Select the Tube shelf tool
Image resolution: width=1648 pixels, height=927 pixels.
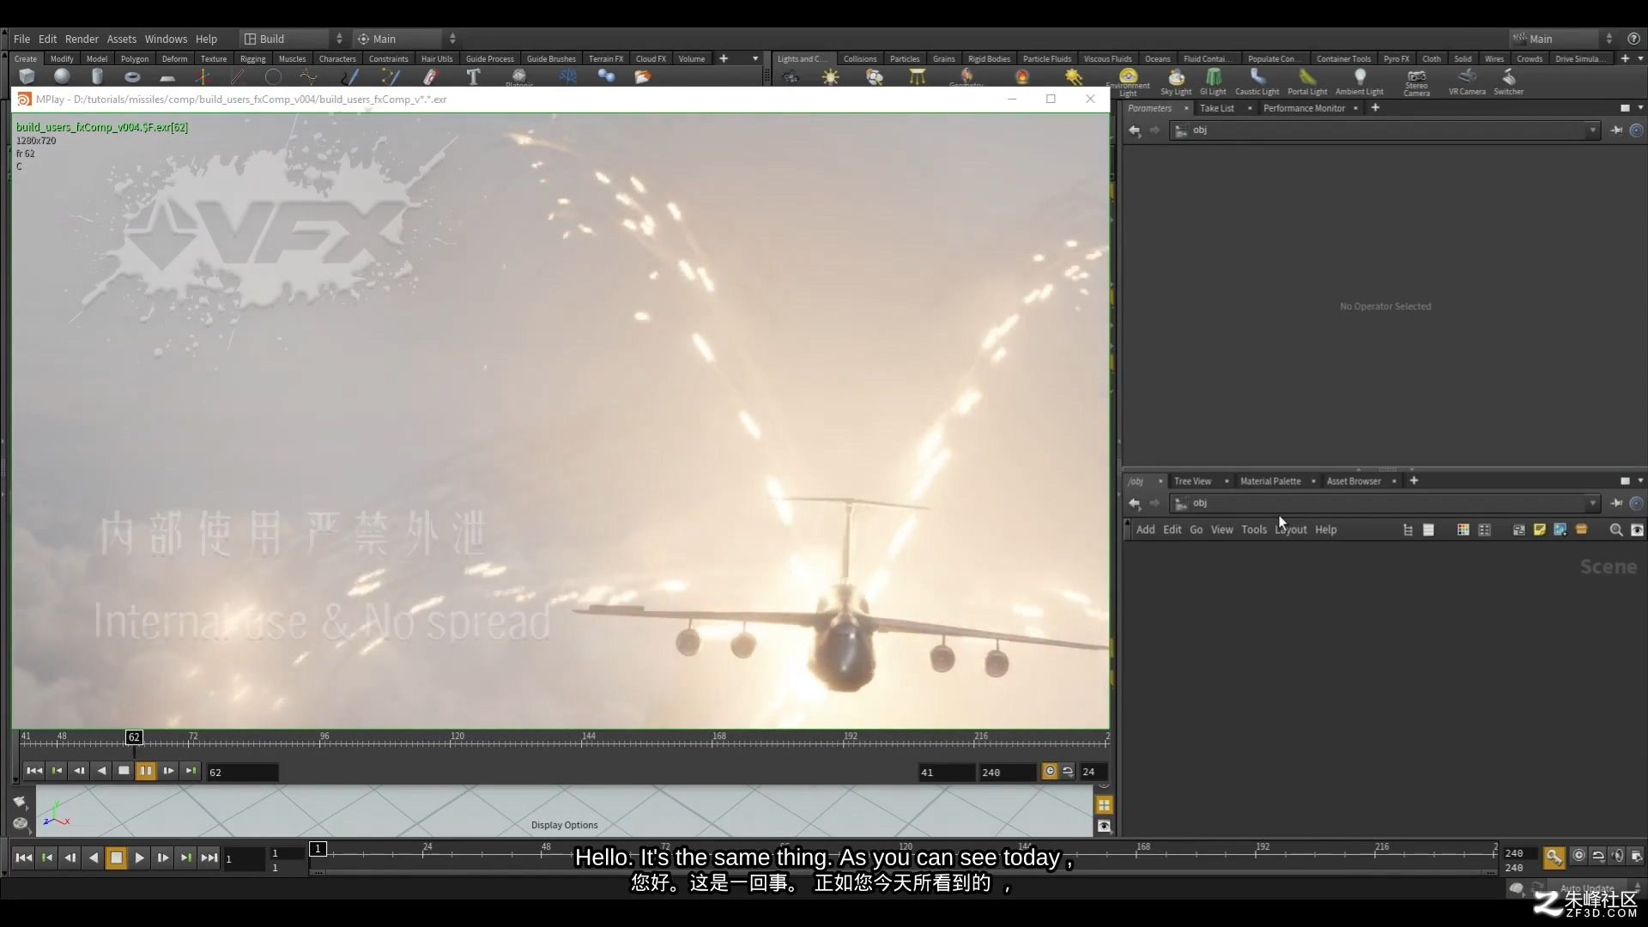click(x=97, y=76)
